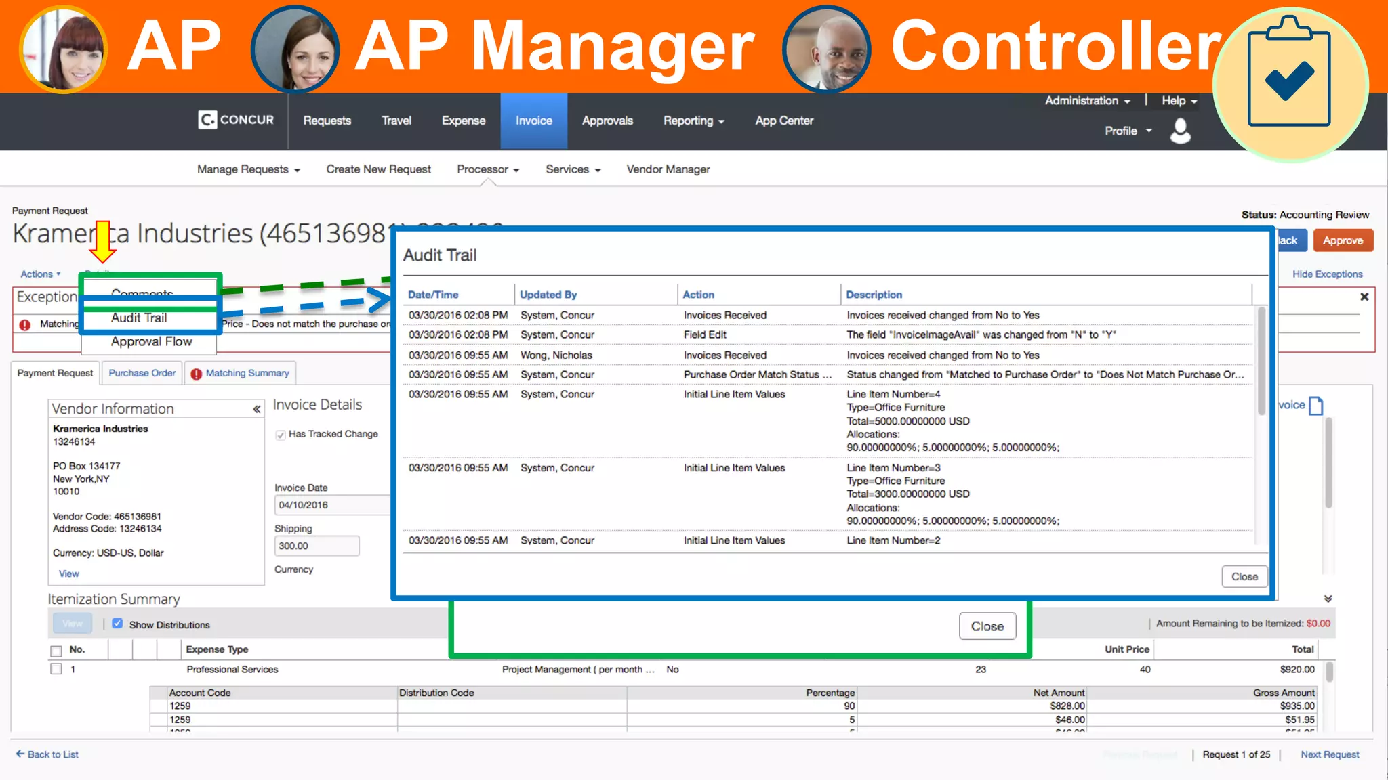Click the Shipping field showing 300.00

tap(317, 546)
